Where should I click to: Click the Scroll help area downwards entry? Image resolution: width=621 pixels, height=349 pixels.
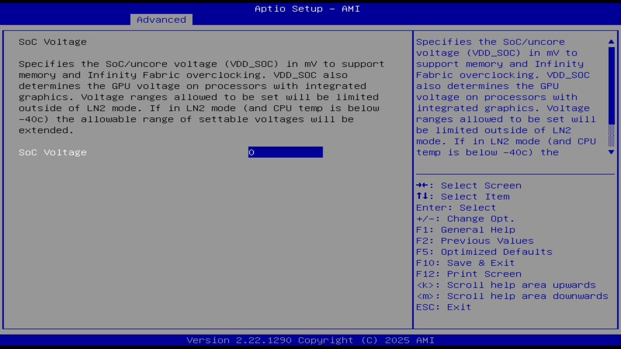click(512, 296)
